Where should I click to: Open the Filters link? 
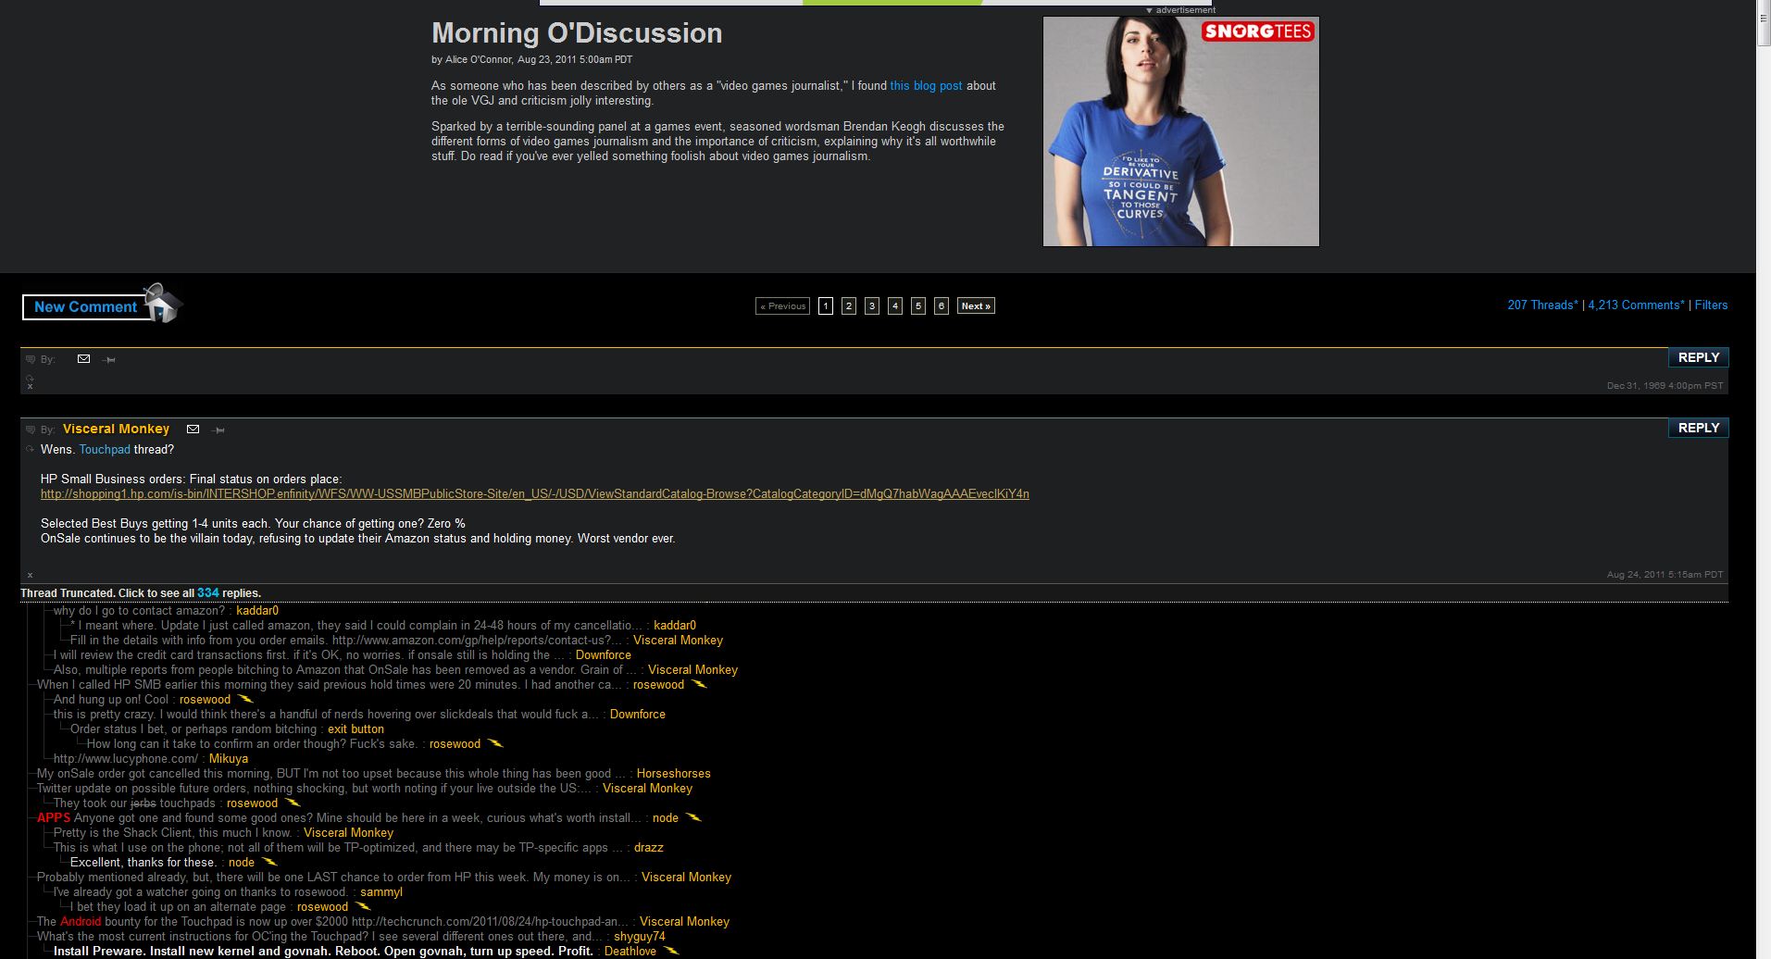1711,305
